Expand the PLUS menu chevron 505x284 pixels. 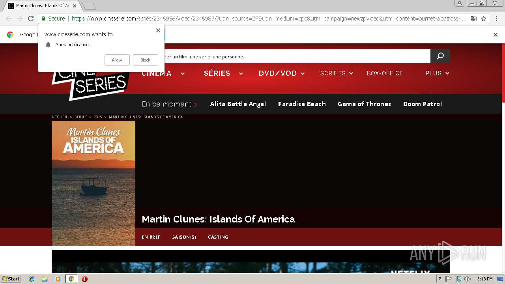coord(447,73)
